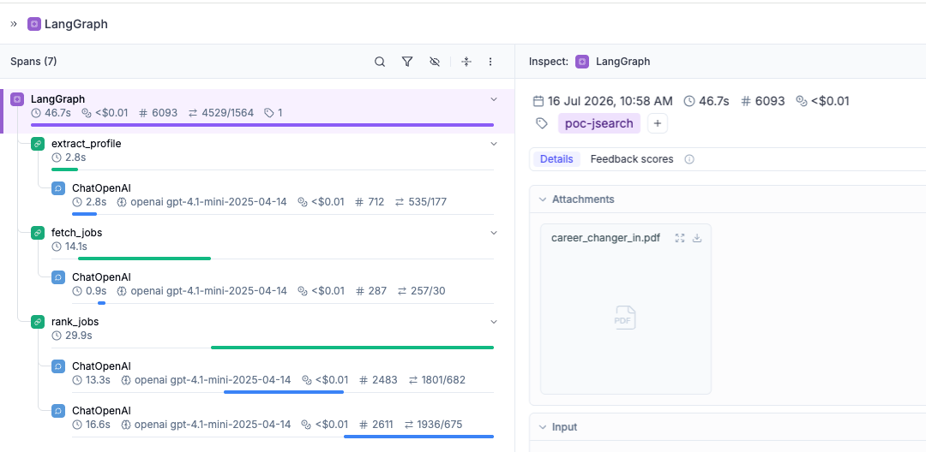Screen dimensions: 926x452
Task: Expand sidebar with double chevron icon
Action: click(x=14, y=24)
